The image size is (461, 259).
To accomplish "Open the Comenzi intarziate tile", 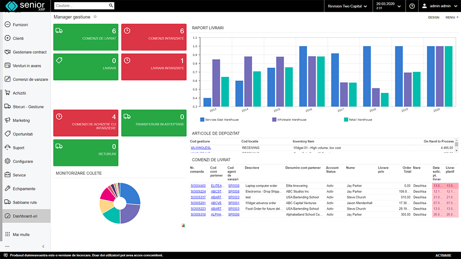I will pyautogui.click(x=154, y=37).
